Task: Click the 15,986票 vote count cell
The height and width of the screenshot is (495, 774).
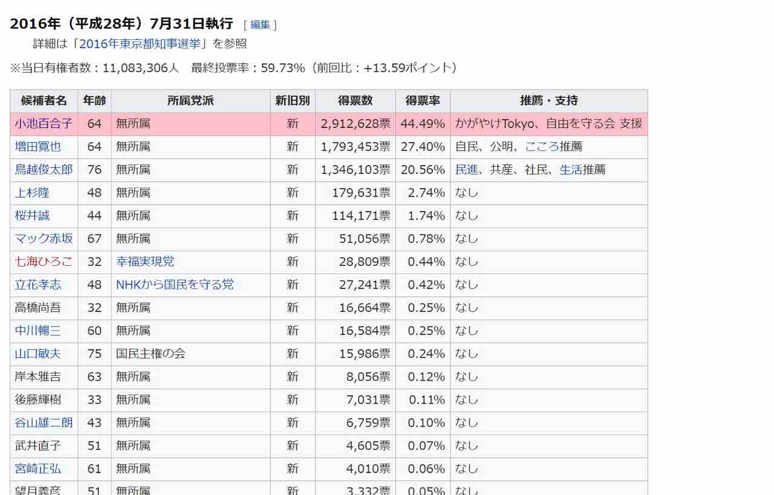Action: [x=356, y=354]
